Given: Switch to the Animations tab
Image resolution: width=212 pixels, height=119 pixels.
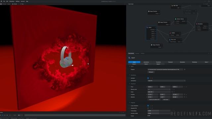Looking at the screenshot, I should click(x=146, y=62).
